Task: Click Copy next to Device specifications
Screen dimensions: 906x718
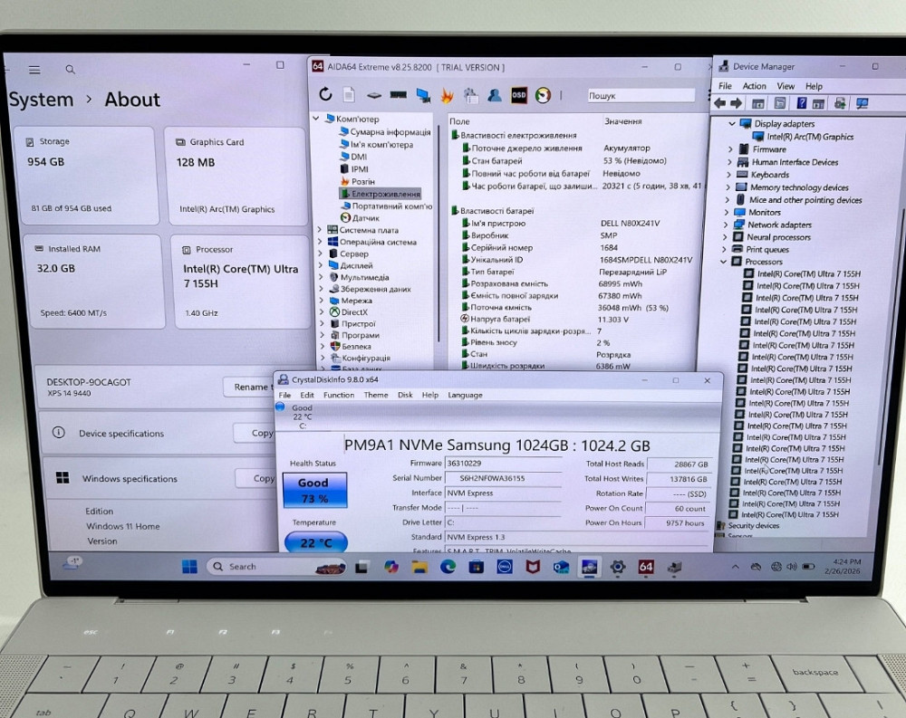Action: pyautogui.click(x=262, y=433)
